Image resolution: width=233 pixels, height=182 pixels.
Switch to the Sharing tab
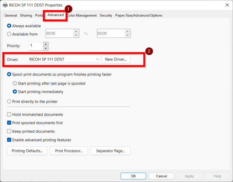pos(26,15)
